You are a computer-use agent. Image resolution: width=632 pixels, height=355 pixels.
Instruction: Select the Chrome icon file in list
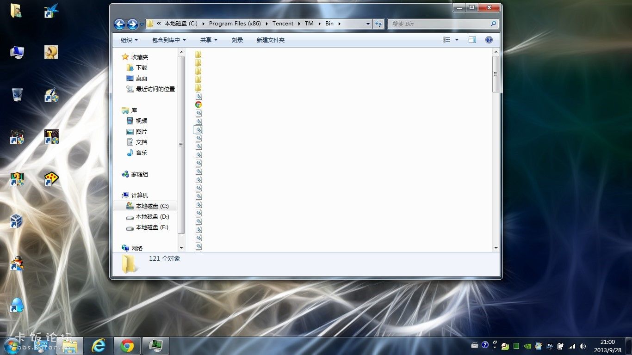coord(198,104)
